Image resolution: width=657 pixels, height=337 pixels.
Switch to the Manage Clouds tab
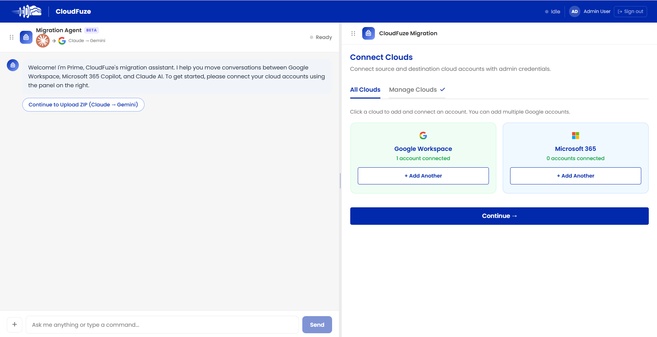coord(417,90)
